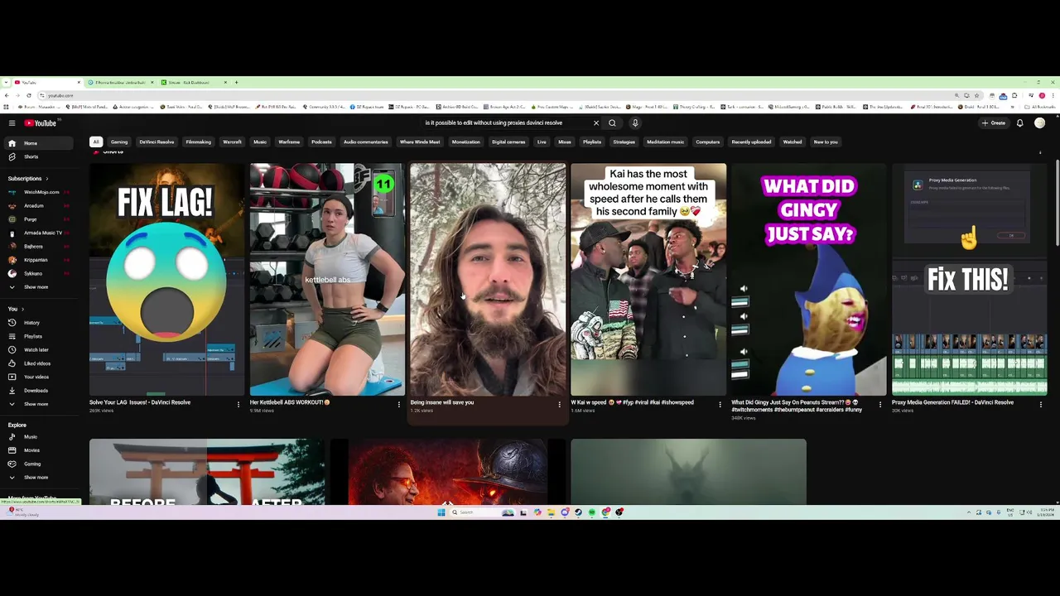Open Downloads in the sidebar

[x=40, y=391]
